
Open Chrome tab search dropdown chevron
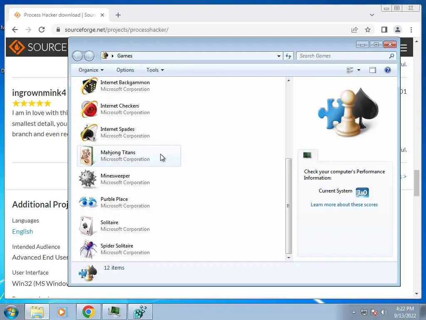point(372,15)
